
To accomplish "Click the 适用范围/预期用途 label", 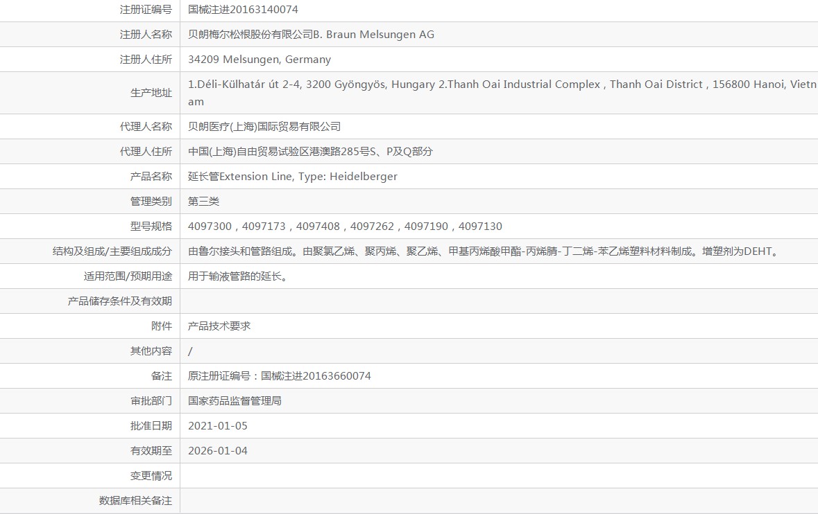I will (x=128, y=276).
